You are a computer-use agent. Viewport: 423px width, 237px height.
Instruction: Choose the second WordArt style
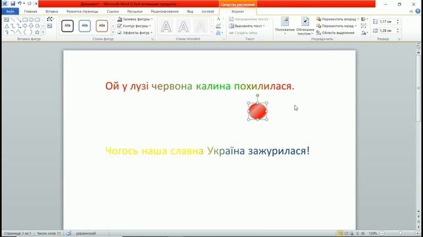click(x=183, y=26)
